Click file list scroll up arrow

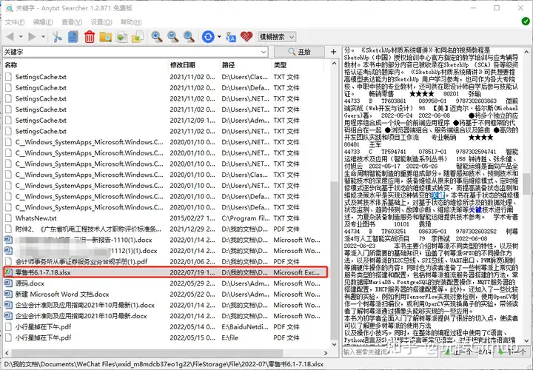coord(334,64)
